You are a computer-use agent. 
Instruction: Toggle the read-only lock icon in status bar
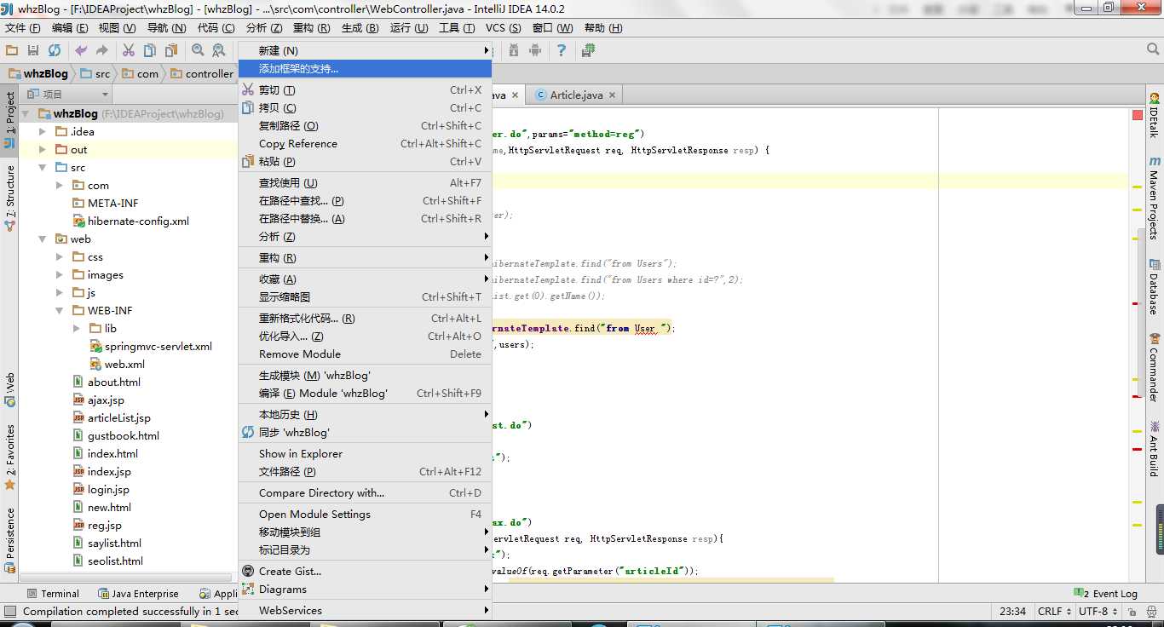click(1134, 611)
